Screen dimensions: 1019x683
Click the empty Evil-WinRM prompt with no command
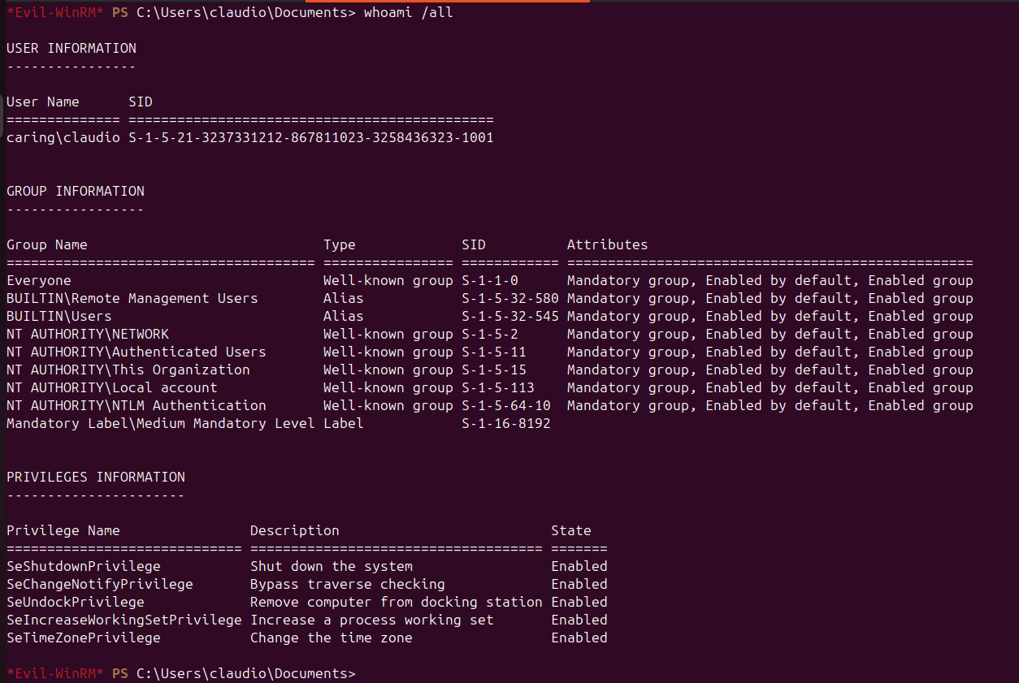pyautogui.click(x=181, y=674)
